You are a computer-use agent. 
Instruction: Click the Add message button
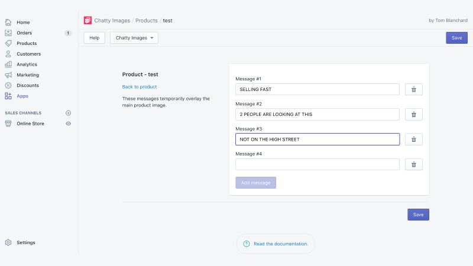pos(255,183)
